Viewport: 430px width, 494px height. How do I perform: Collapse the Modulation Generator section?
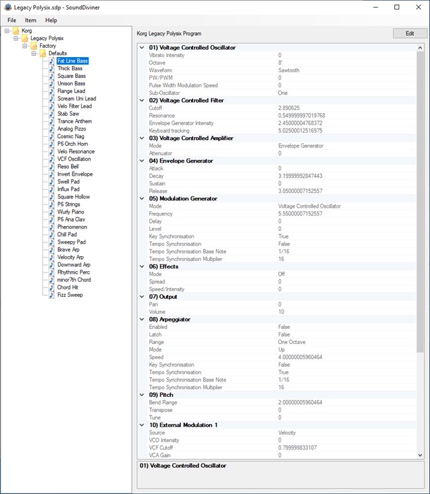point(142,199)
